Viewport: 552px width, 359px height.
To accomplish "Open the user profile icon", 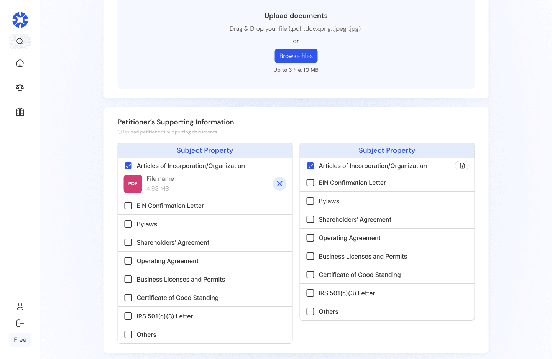I will [x=20, y=306].
